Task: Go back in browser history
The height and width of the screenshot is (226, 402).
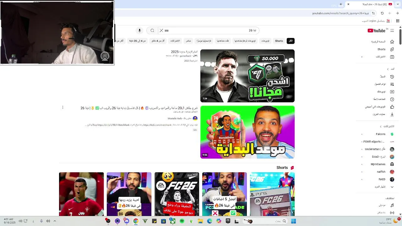Action: (x=397, y=13)
